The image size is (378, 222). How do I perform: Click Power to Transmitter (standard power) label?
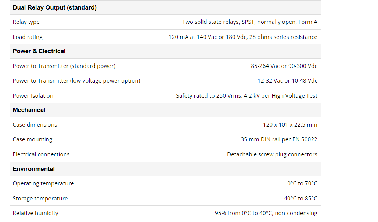tap(64, 66)
